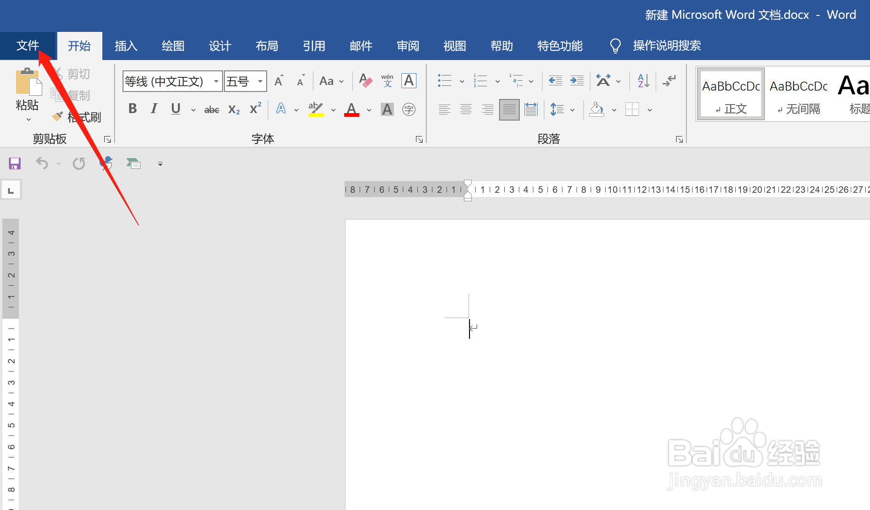Viewport: 870px width, 510px height.
Task: Open the 特色功能 tab
Action: click(x=560, y=46)
